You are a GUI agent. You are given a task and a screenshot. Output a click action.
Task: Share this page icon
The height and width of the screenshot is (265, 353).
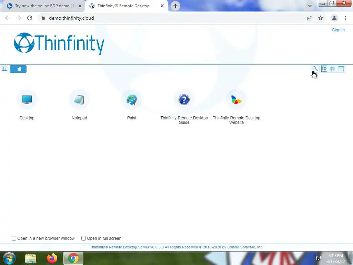pos(310,18)
